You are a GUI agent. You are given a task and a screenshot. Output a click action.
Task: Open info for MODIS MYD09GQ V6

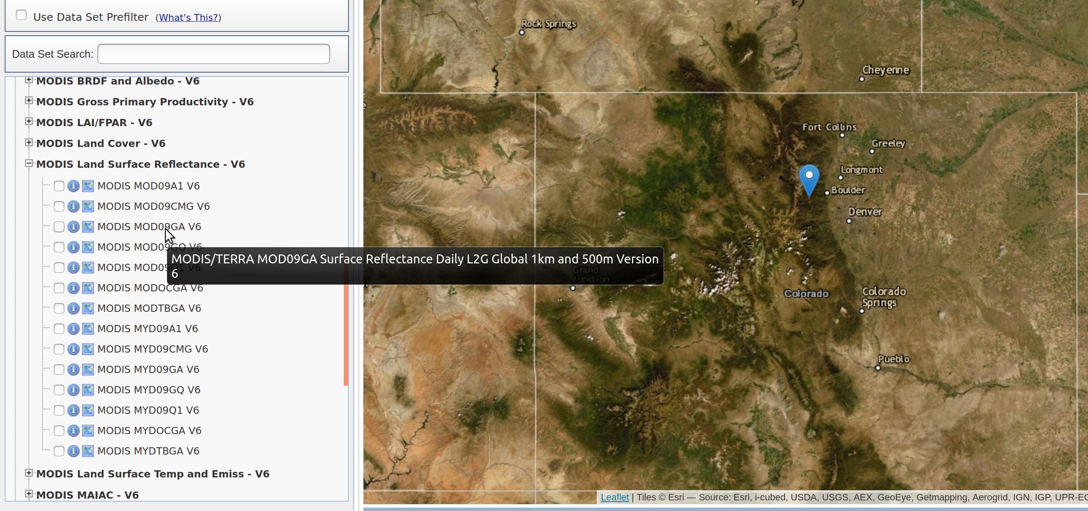click(x=73, y=390)
